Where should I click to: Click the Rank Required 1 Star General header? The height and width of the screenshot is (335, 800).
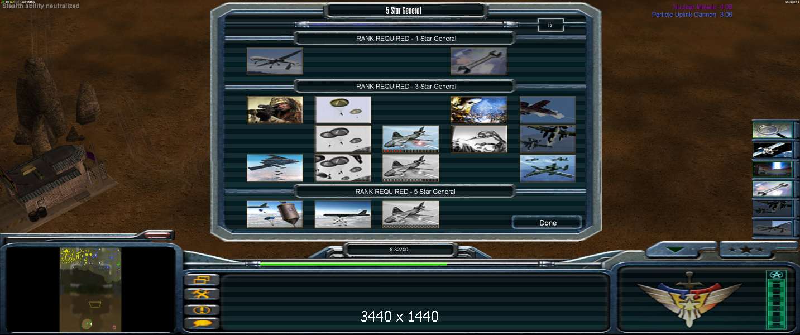[406, 39]
